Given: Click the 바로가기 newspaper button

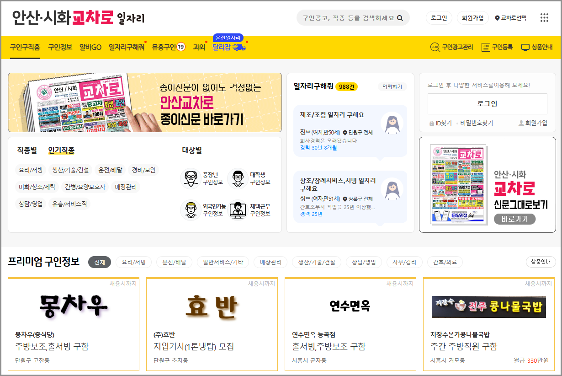Looking at the screenshot, I should click(515, 219).
